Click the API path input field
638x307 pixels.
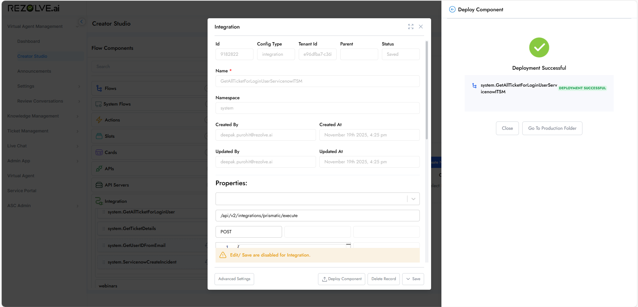[x=317, y=216]
